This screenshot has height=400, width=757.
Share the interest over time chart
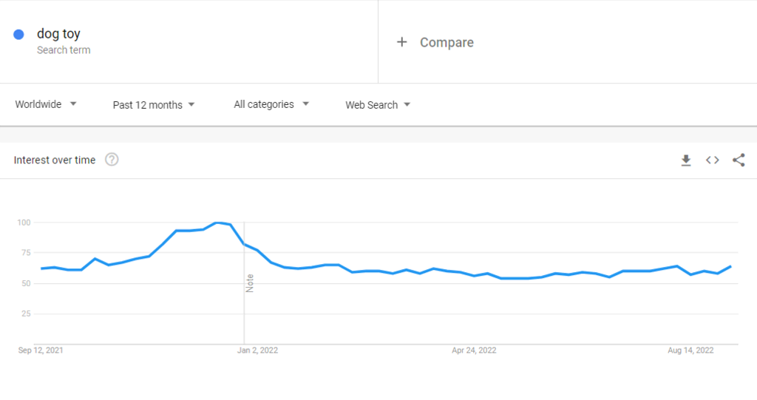(x=739, y=160)
